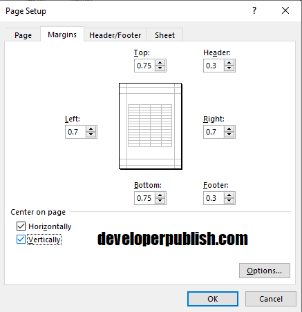Decrease the Bottom margin with down arrow
This screenshot has width=302, height=312.
coord(160,201)
